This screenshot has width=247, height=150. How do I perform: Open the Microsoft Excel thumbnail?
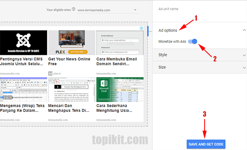click(x=120, y=89)
